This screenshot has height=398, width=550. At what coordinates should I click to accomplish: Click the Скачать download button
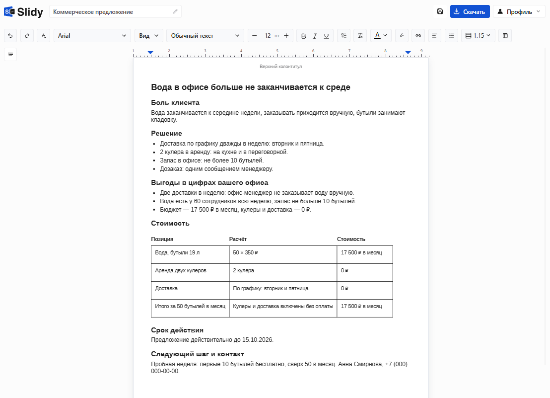(x=470, y=11)
